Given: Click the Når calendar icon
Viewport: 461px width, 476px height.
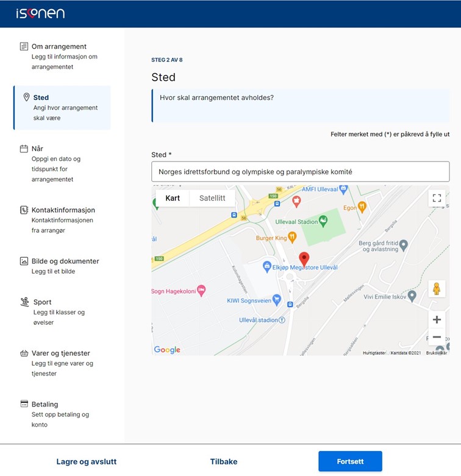Looking at the screenshot, I should pyautogui.click(x=24, y=149).
